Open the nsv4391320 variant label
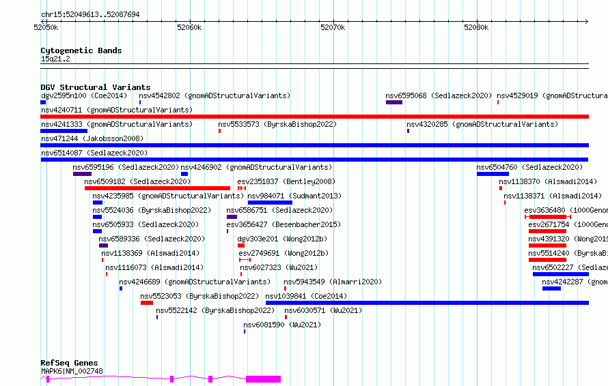The height and width of the screenshot is (386, 608). click(568, 239)
